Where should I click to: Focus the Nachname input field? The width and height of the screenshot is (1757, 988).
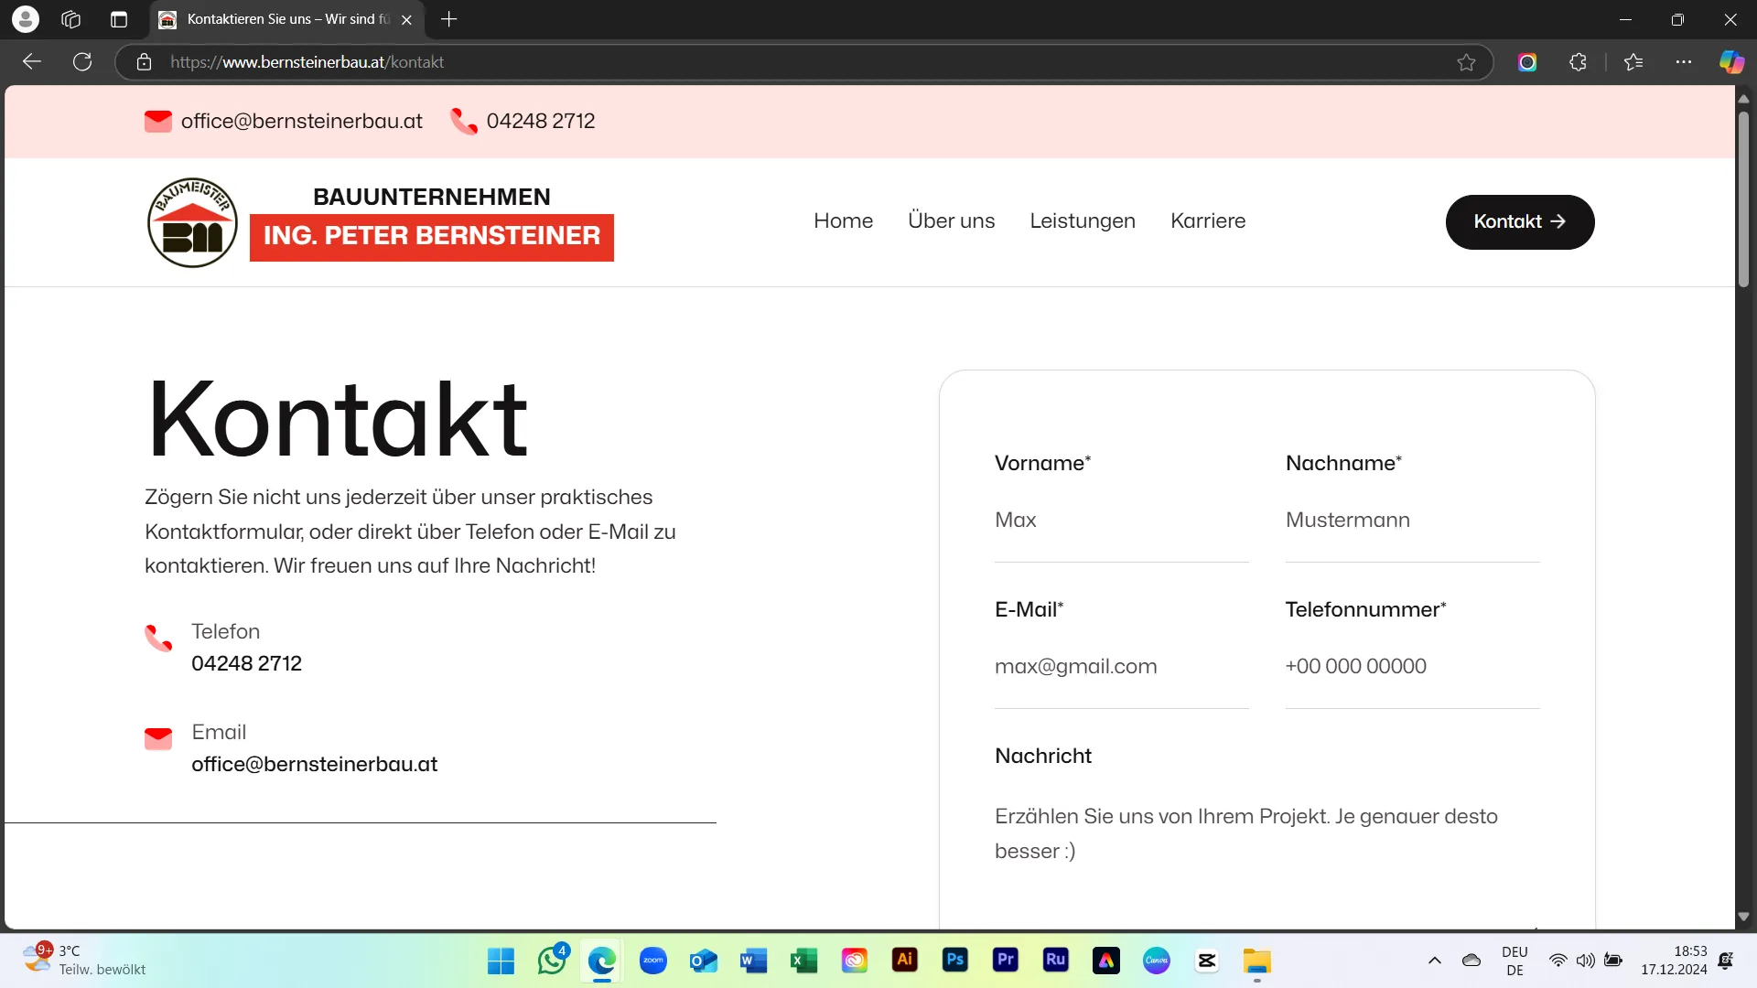click(1412, 521)
